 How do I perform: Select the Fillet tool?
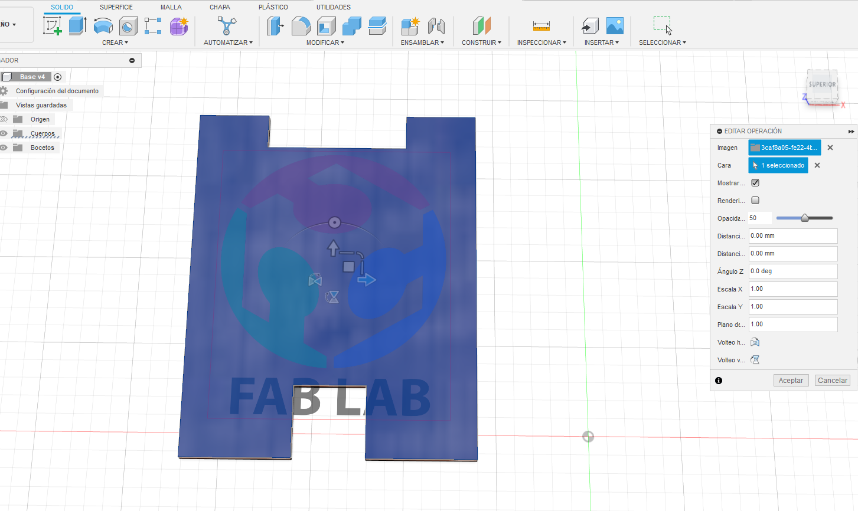[x=301, y=26]
